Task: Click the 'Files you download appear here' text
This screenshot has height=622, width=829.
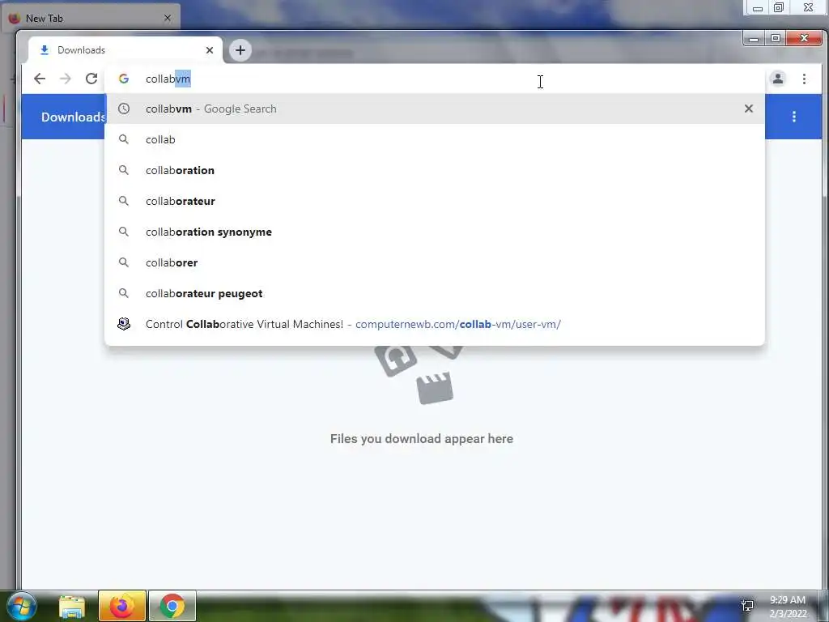Action: click(x=421, y=438)
